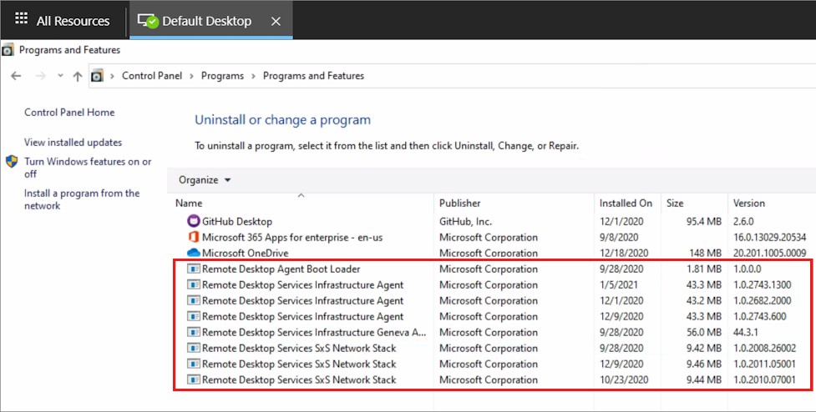Screen dimensions: 816x412
Task: Click version 2.6.0 cell
Action: [x=743, y=222]
